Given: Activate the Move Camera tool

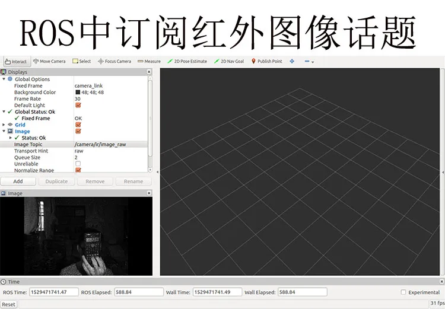Looking at the screenshot, I should tap(49, 61).
